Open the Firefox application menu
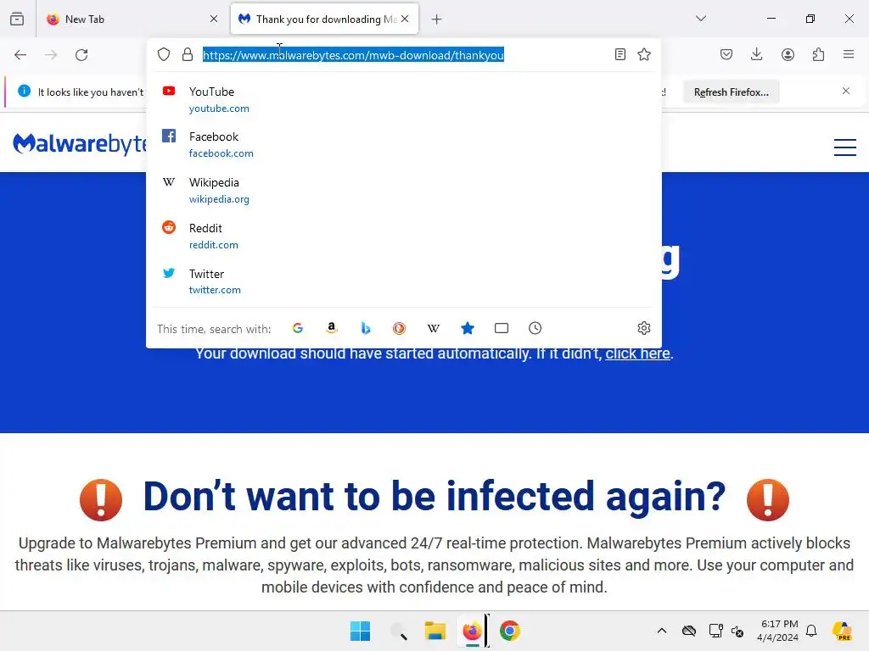Image resolution: width=869 pixels, height=651 pixels. click(x=849, y=54)
